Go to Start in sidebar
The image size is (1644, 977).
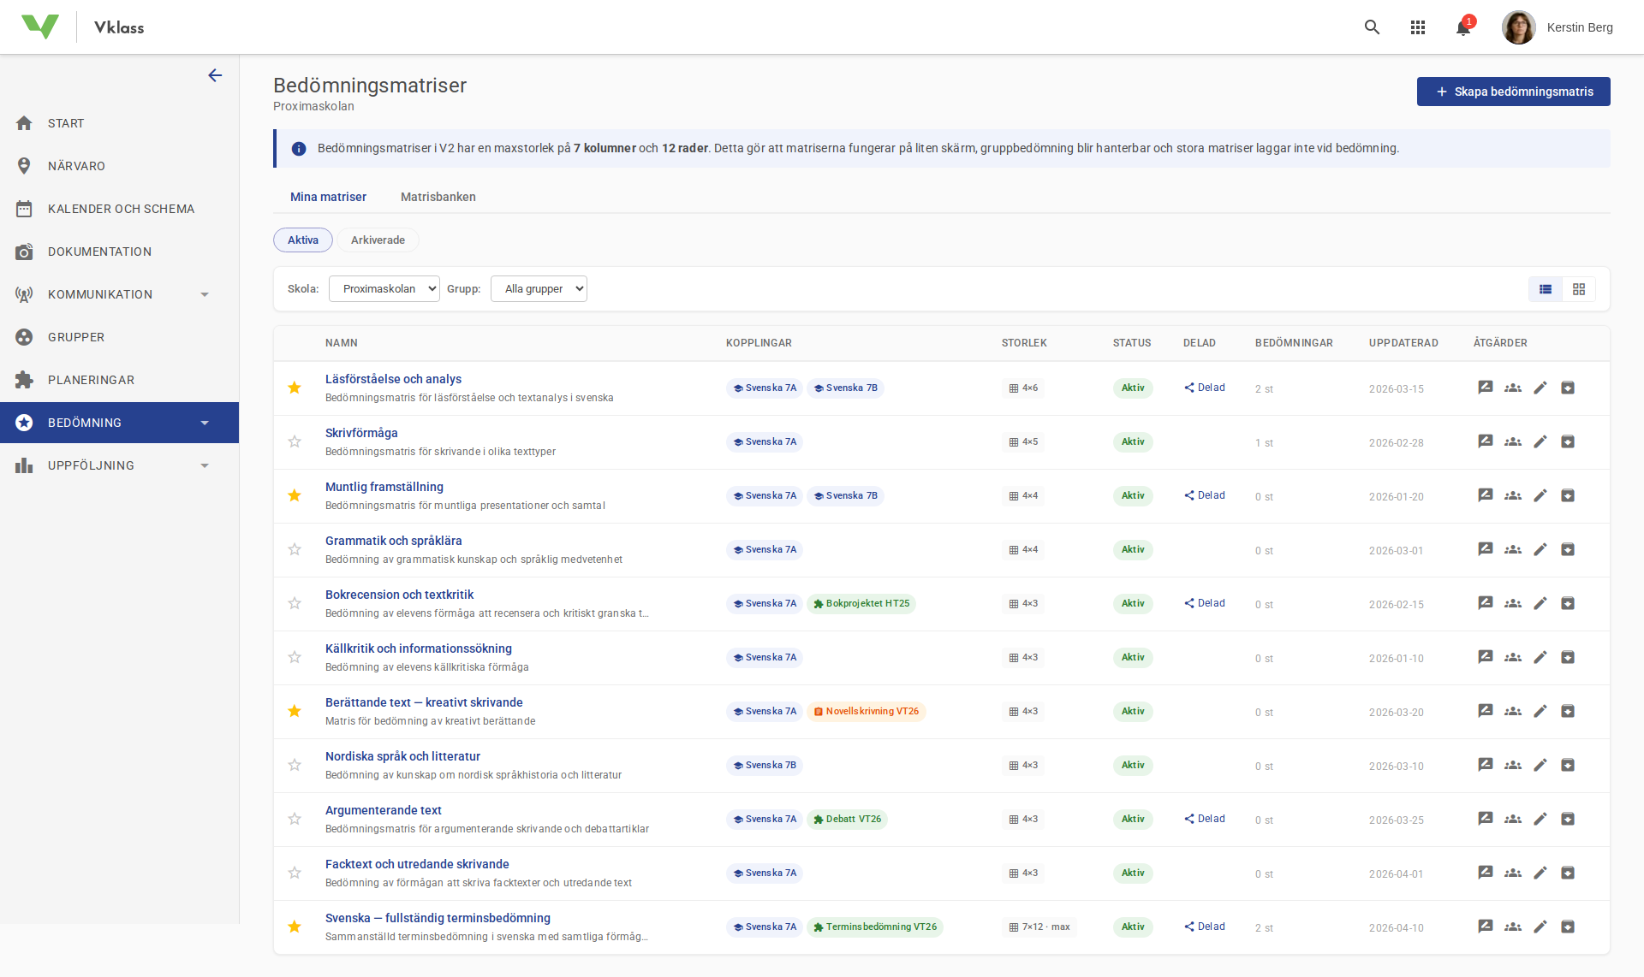119,123
